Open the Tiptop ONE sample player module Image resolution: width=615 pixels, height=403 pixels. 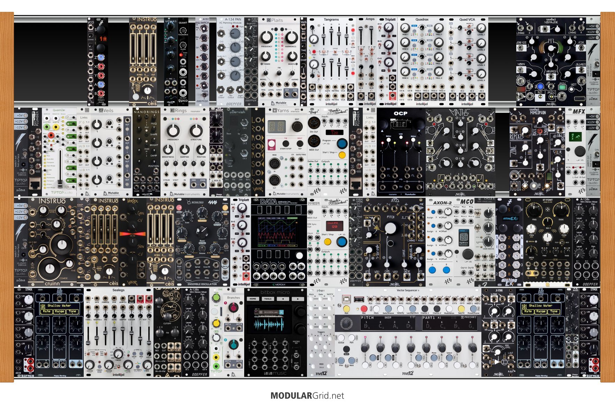pyautogui.click(x=216, y=332)
